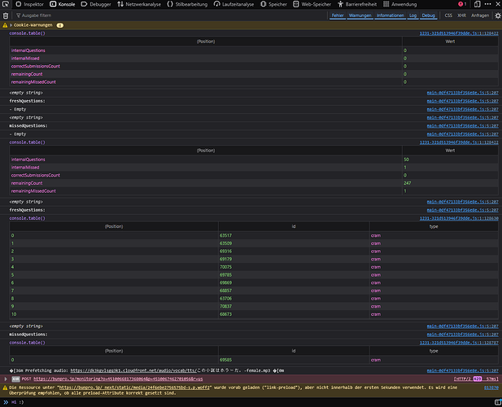Viewport: 502px width, 407px height.
Task: Sort by type column in the eleven-row cram table
Action: (x=434, y=226)
